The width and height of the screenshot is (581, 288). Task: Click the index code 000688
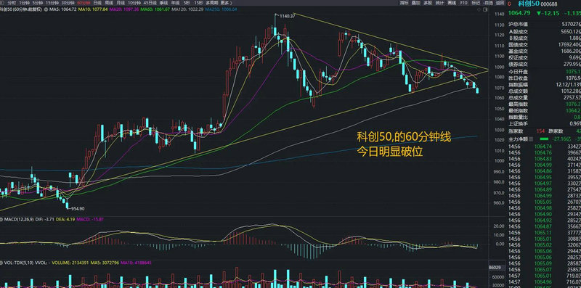[x=549, y=4]
